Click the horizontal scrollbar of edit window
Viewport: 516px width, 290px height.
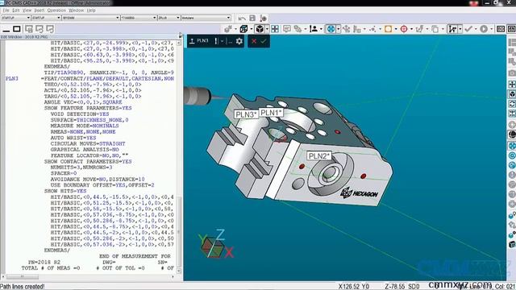point(89,277)
